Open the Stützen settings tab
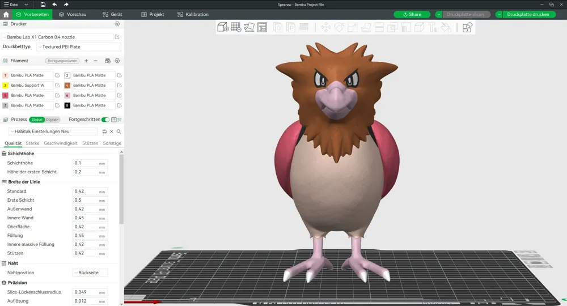567x306 pixels. [90, 143]
